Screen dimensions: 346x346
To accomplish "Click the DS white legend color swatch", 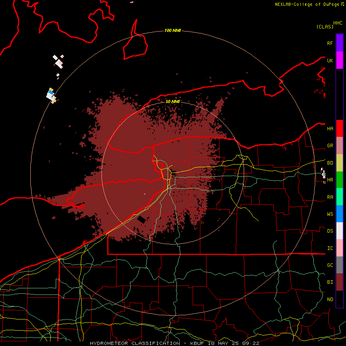I will [339, 231].
